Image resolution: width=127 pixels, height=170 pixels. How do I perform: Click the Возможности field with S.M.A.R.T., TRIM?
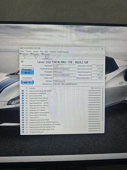click(78, 84)
